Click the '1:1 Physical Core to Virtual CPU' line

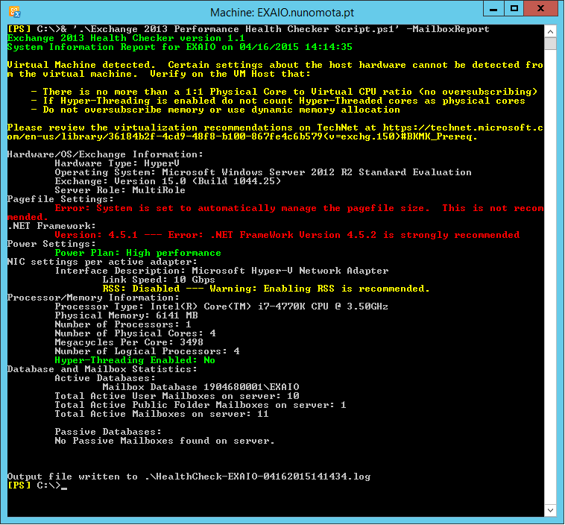[x=284, y=92]
